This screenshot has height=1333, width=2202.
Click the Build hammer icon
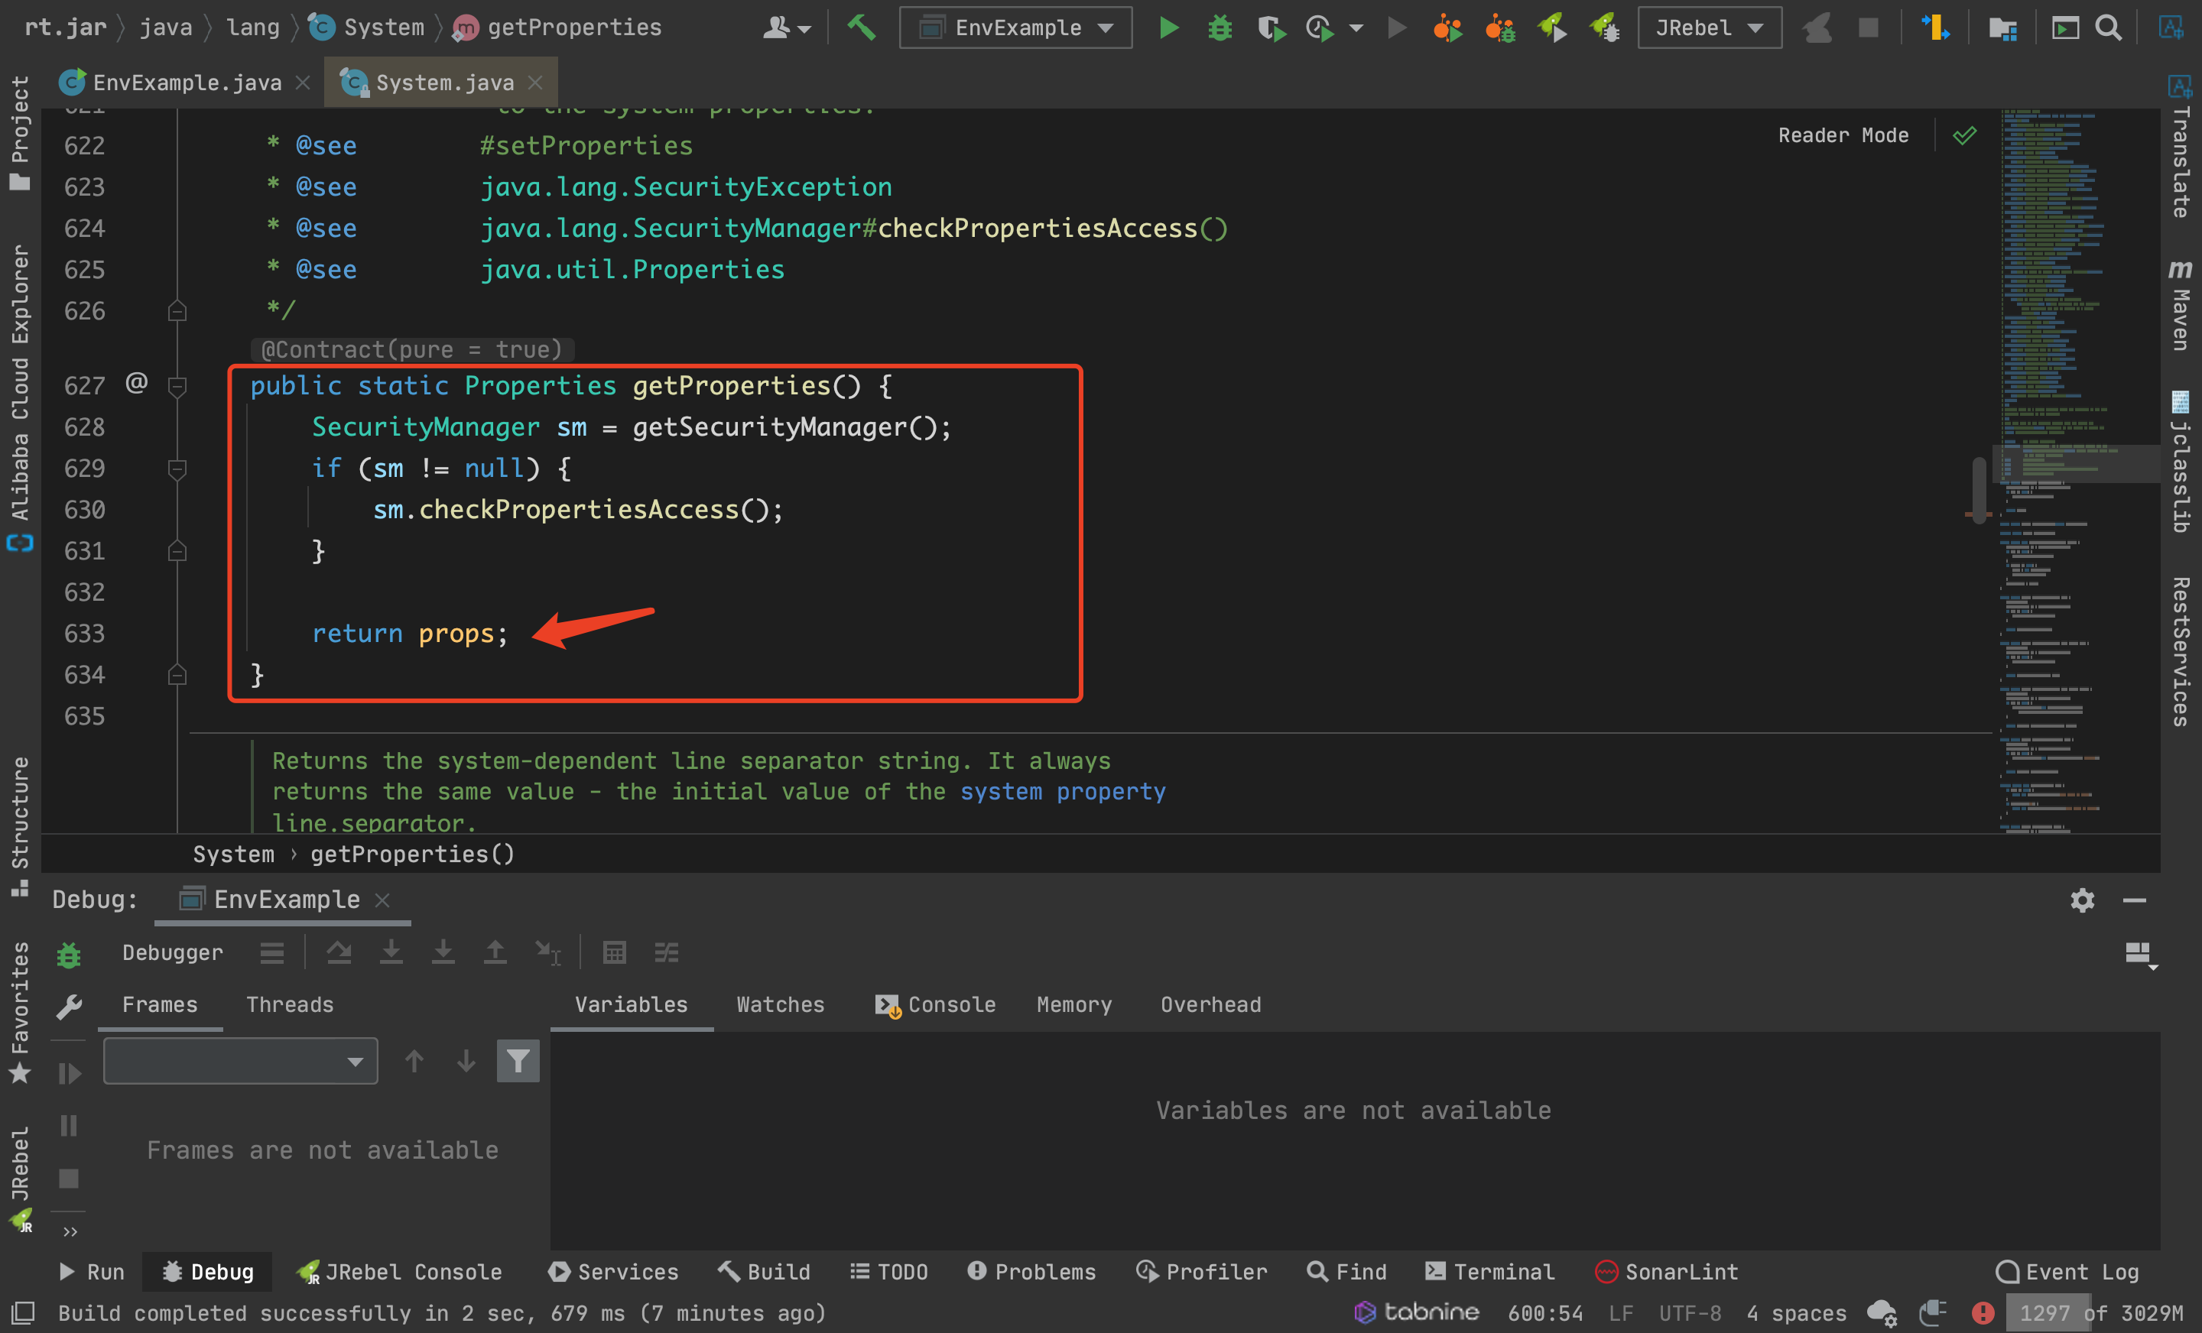(x=862, y=28)
